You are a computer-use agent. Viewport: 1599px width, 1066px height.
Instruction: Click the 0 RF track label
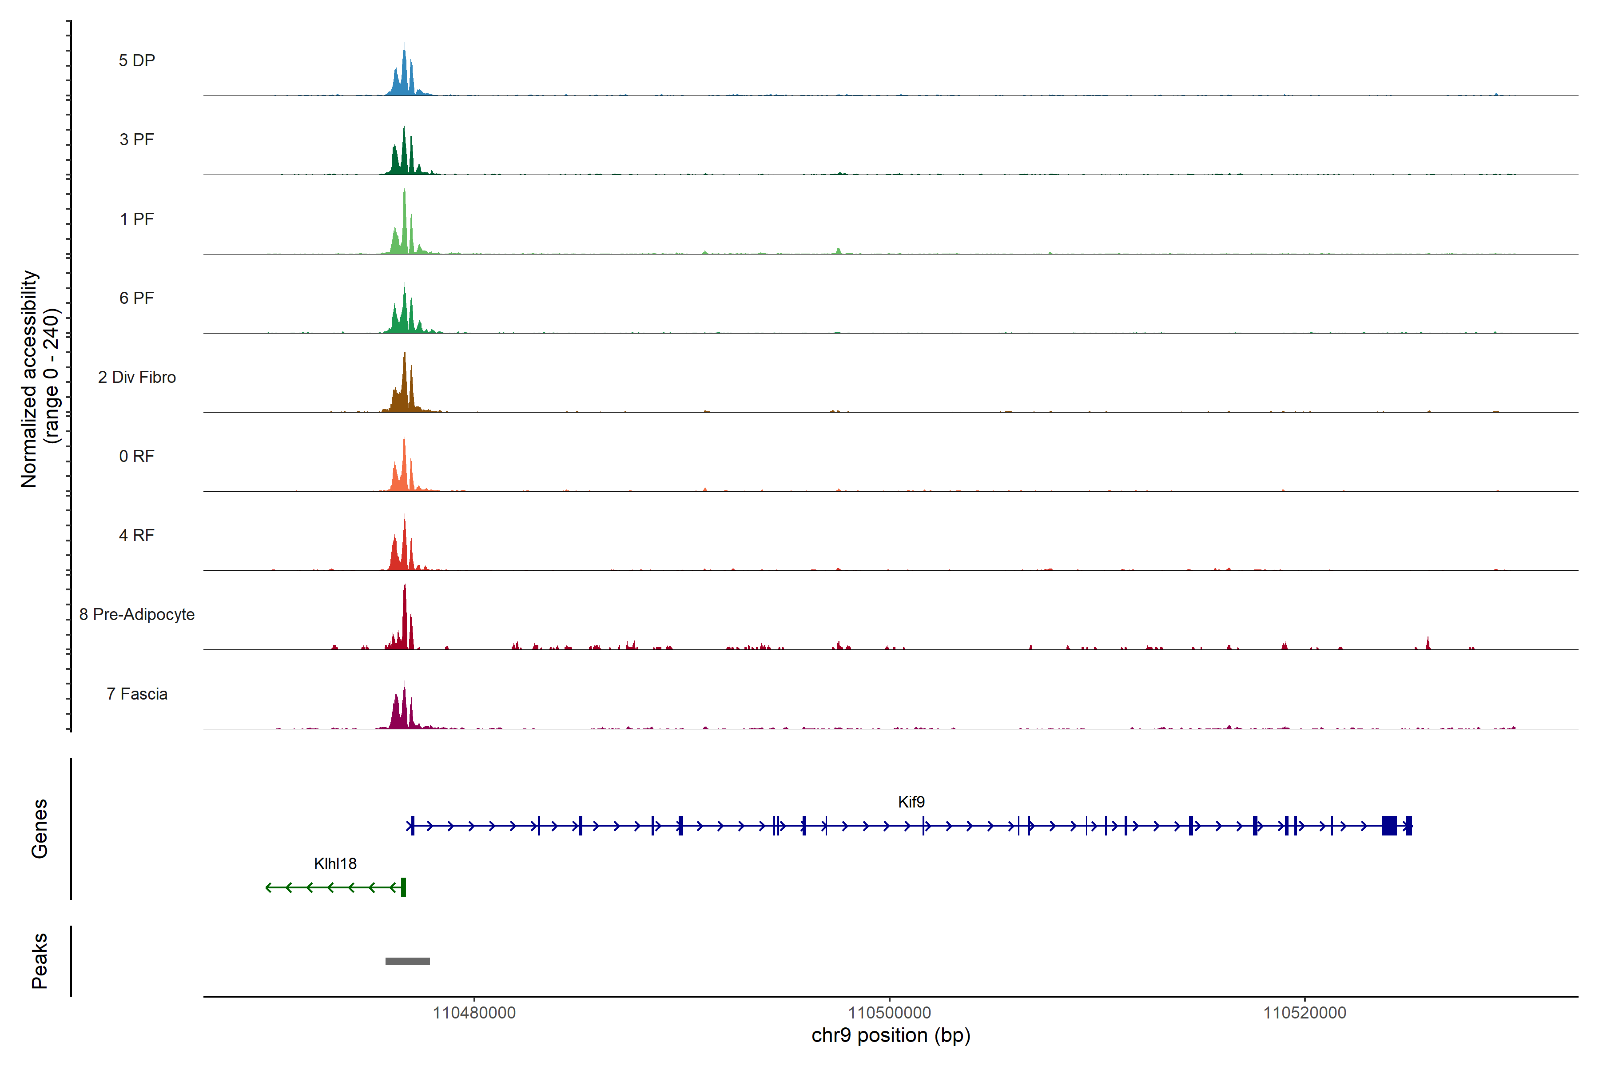click(137, 456)
